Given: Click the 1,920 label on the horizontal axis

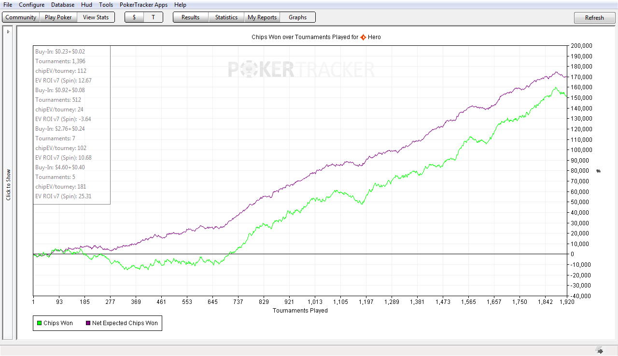Looking at the screenshot, I should point(567,302).
